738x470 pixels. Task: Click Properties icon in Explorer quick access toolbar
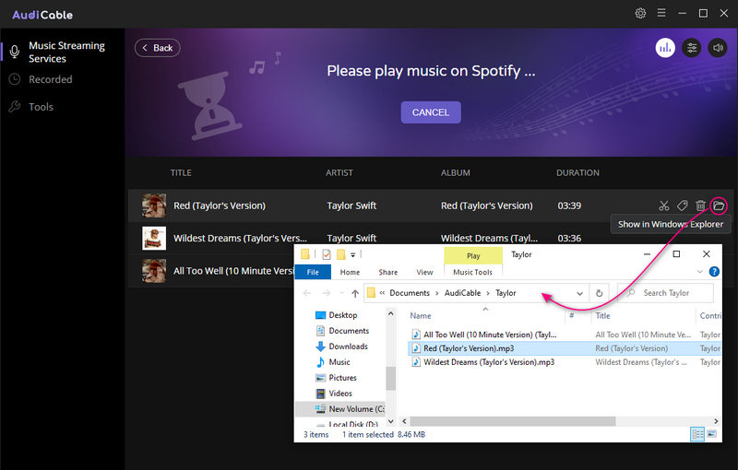pyautogui.click(x=327, y=254)
